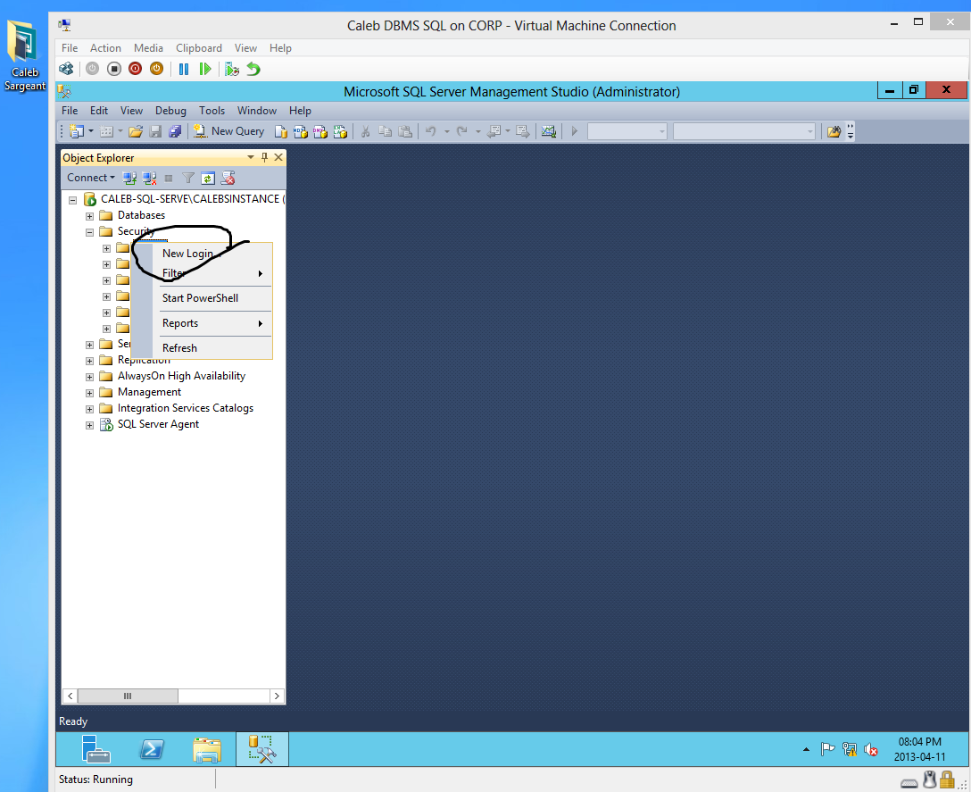Image resolution: width=971 pixels, height=792 pixels.
Task: Click the muted speaker tray icon
Action: 871,750
